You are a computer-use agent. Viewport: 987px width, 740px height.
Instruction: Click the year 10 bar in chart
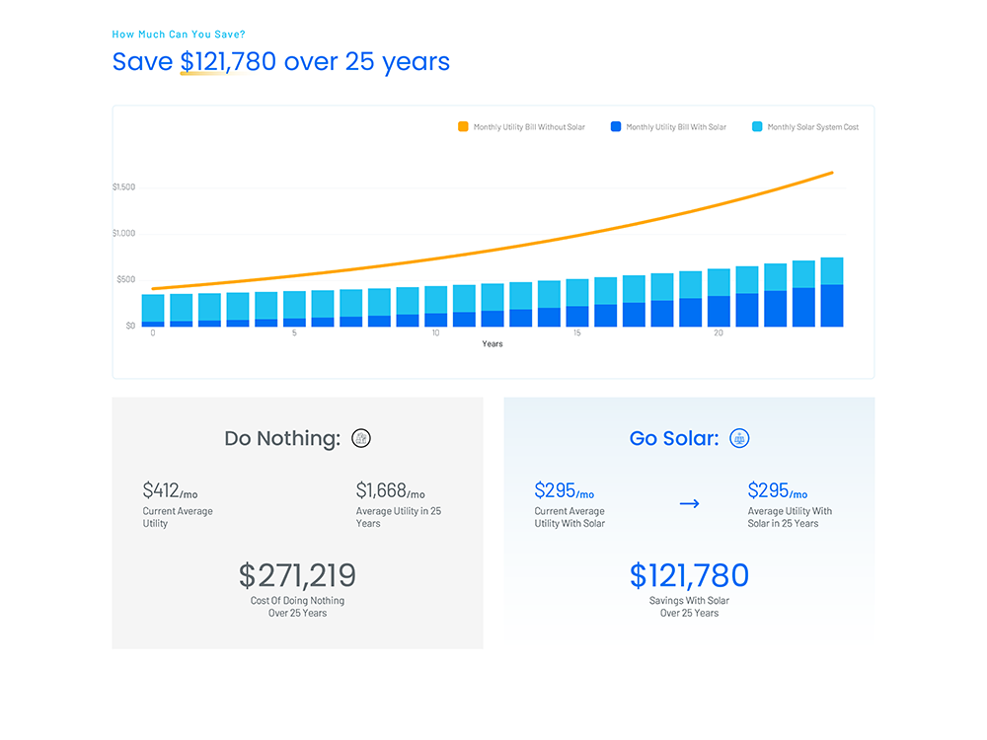point(435,307)
